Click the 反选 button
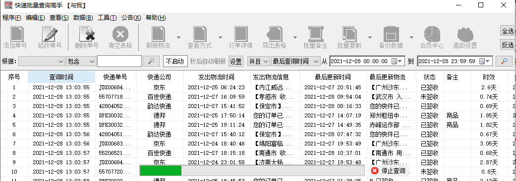This screenshot has width=516, height=181. click(508, 44)
